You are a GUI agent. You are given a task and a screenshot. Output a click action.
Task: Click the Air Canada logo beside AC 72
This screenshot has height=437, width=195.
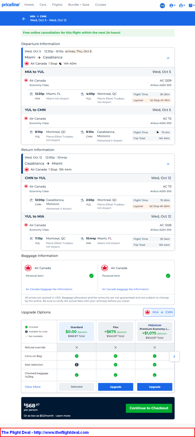(x=26, y=118)
